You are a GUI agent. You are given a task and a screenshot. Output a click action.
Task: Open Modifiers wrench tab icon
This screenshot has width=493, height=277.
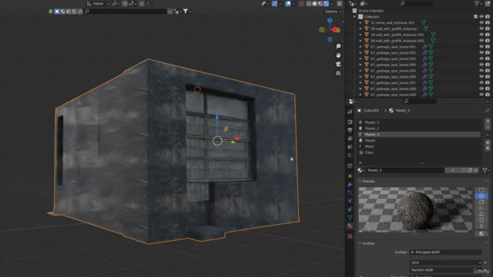point(350,185)
